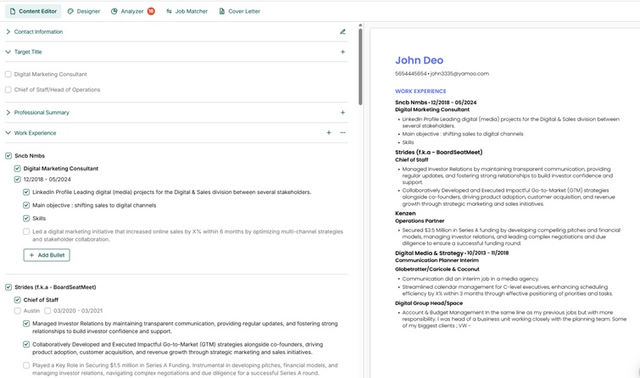This screenshot has width=640, height=378.
Task: Check the Digital Marketing Consultant target title
Action: click(8, 75)
